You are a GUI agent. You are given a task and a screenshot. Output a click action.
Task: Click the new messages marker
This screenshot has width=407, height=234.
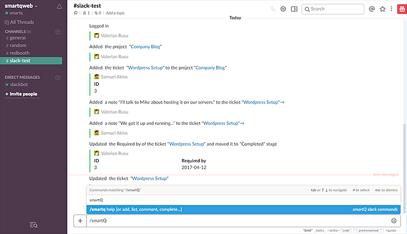click(x=386, y=175)
